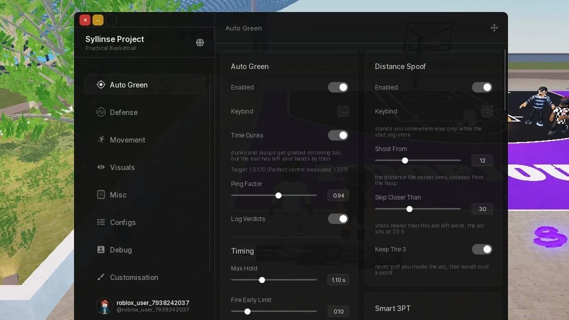The image size is (569, 320).
Task: Click the Distance Spoof keybind button
Action: click(487, 111)
